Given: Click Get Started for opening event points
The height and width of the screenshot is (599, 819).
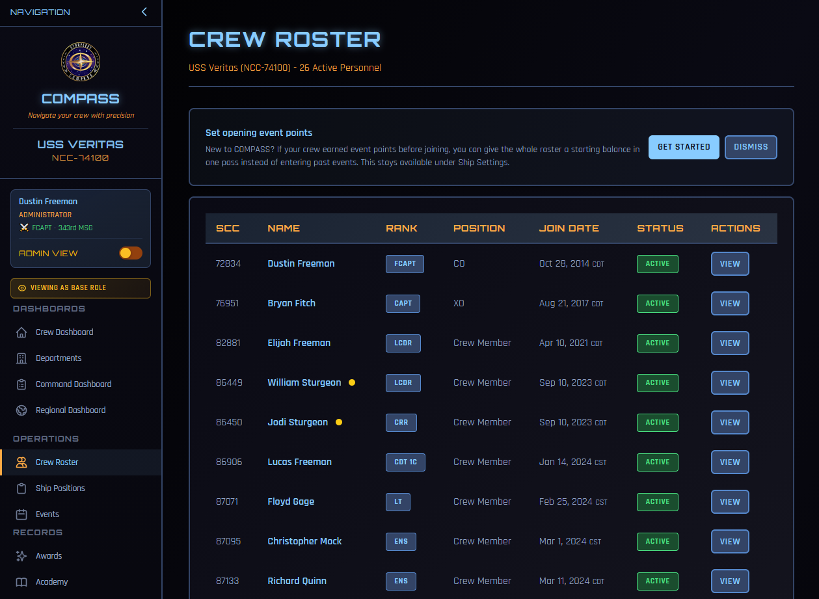Looking at the screenshot, I should pos(684,147).
